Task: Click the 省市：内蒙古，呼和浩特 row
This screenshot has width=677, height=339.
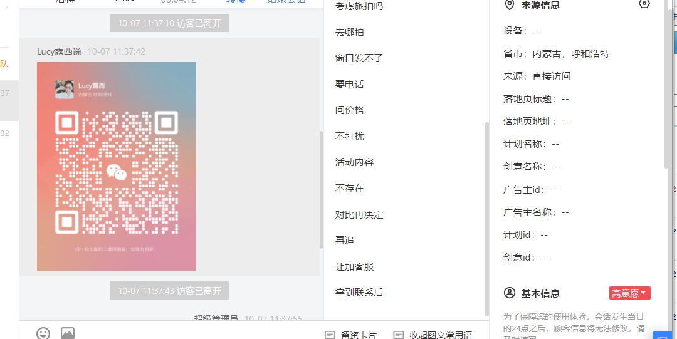Action: coord(556,53)
